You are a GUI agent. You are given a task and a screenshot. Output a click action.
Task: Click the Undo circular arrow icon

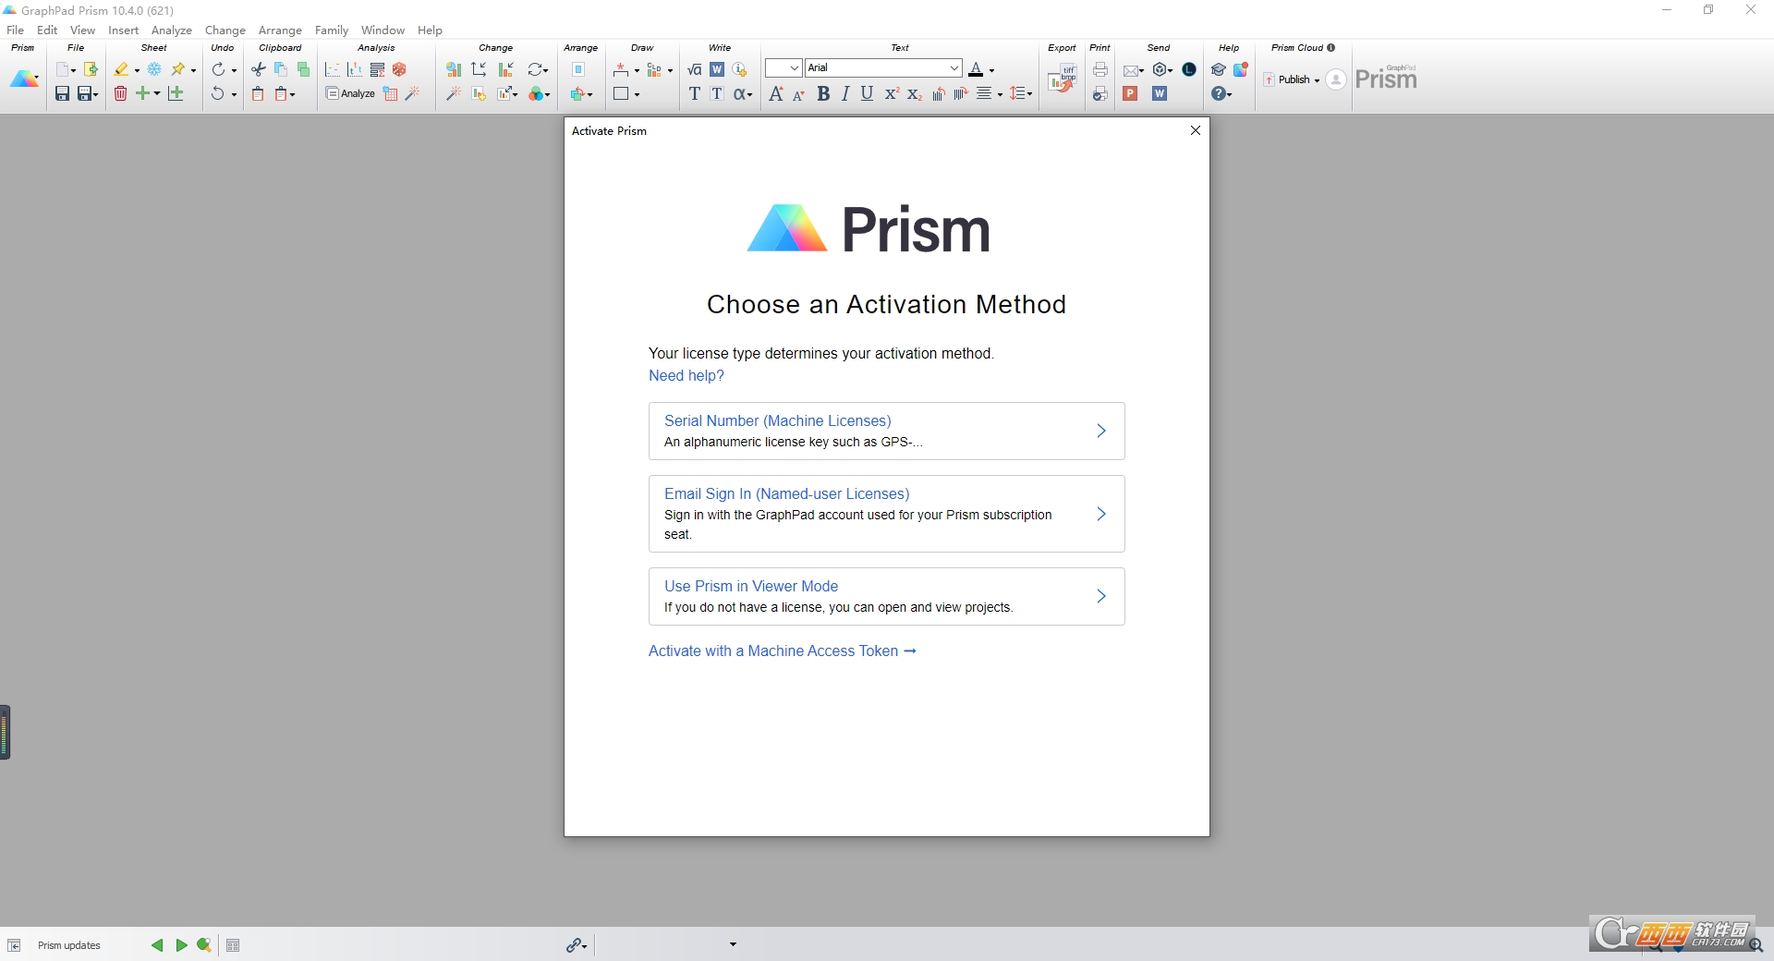tap(218, 93)
